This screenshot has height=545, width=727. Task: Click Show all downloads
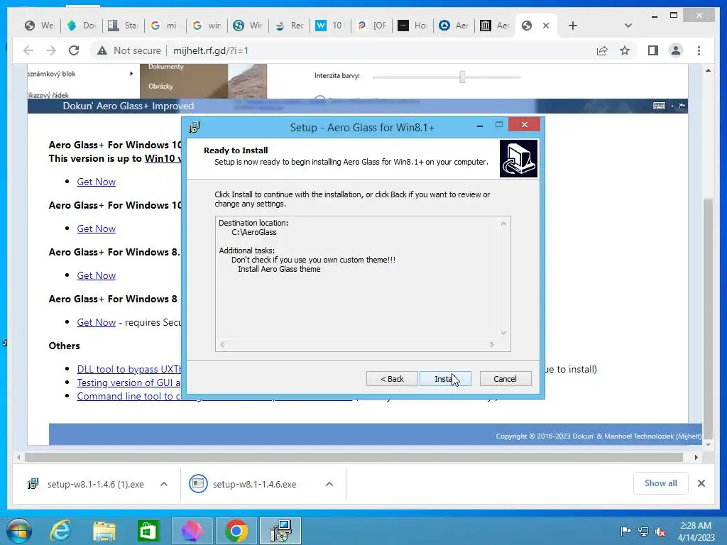click(x=661, y=483)
